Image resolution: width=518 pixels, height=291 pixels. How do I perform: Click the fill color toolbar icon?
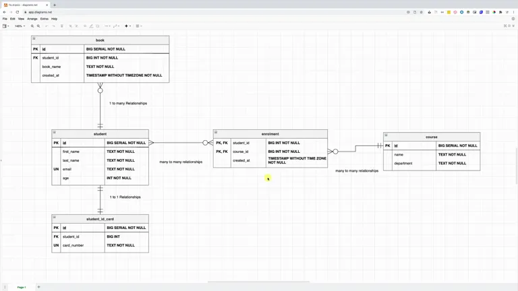pyautogui.click(x=85, y=26)
